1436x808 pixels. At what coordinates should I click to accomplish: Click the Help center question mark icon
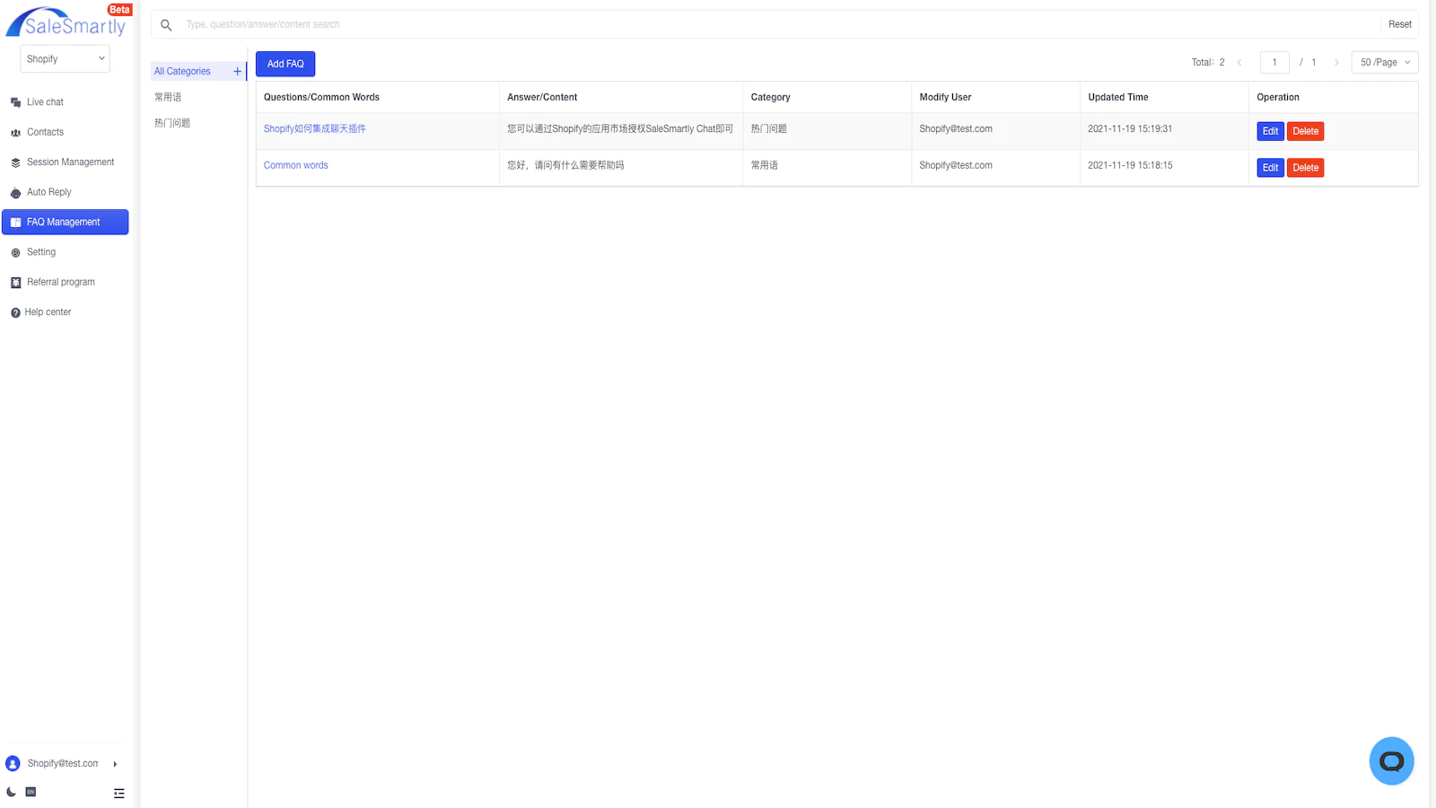(x=15, y=312)
